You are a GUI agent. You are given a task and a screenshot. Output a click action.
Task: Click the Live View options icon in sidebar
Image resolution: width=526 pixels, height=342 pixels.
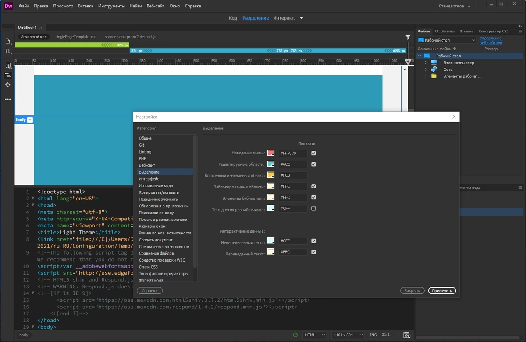(7, 65)
